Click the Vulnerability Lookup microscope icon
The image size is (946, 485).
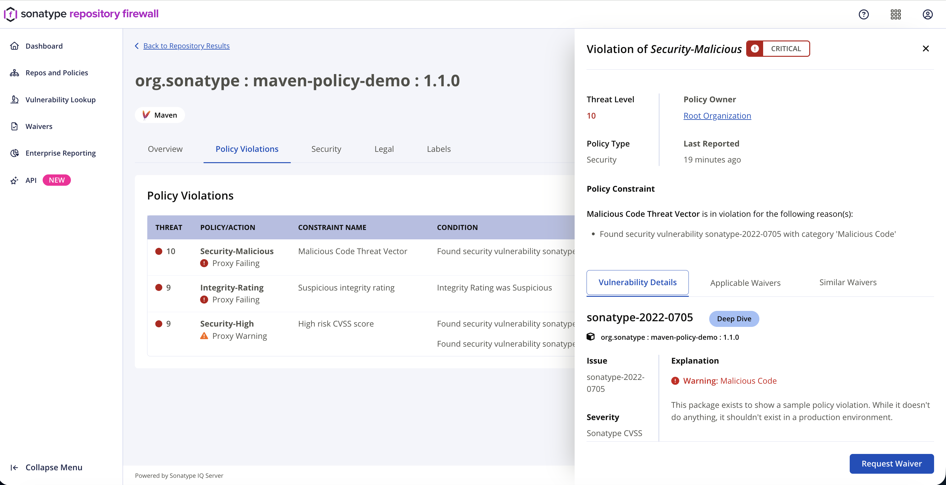pos(14,99)
